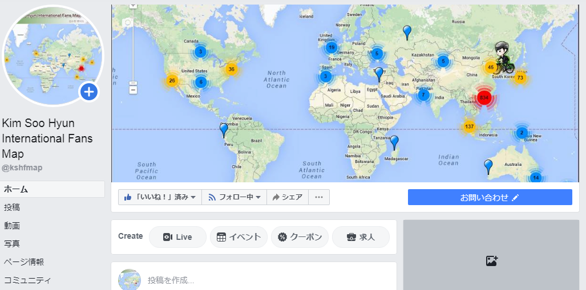The width and height of the screenshot is (586, 290).
Task: Start a Live video
Action: coord(177,237)
